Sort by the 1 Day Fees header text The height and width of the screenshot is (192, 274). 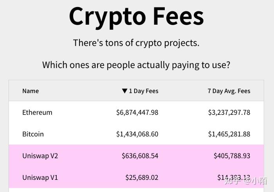click(x=144, y=91)
